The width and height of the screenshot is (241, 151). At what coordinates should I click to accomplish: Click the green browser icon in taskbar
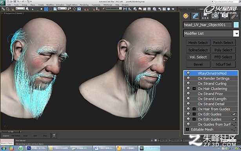tap(21, 148)
